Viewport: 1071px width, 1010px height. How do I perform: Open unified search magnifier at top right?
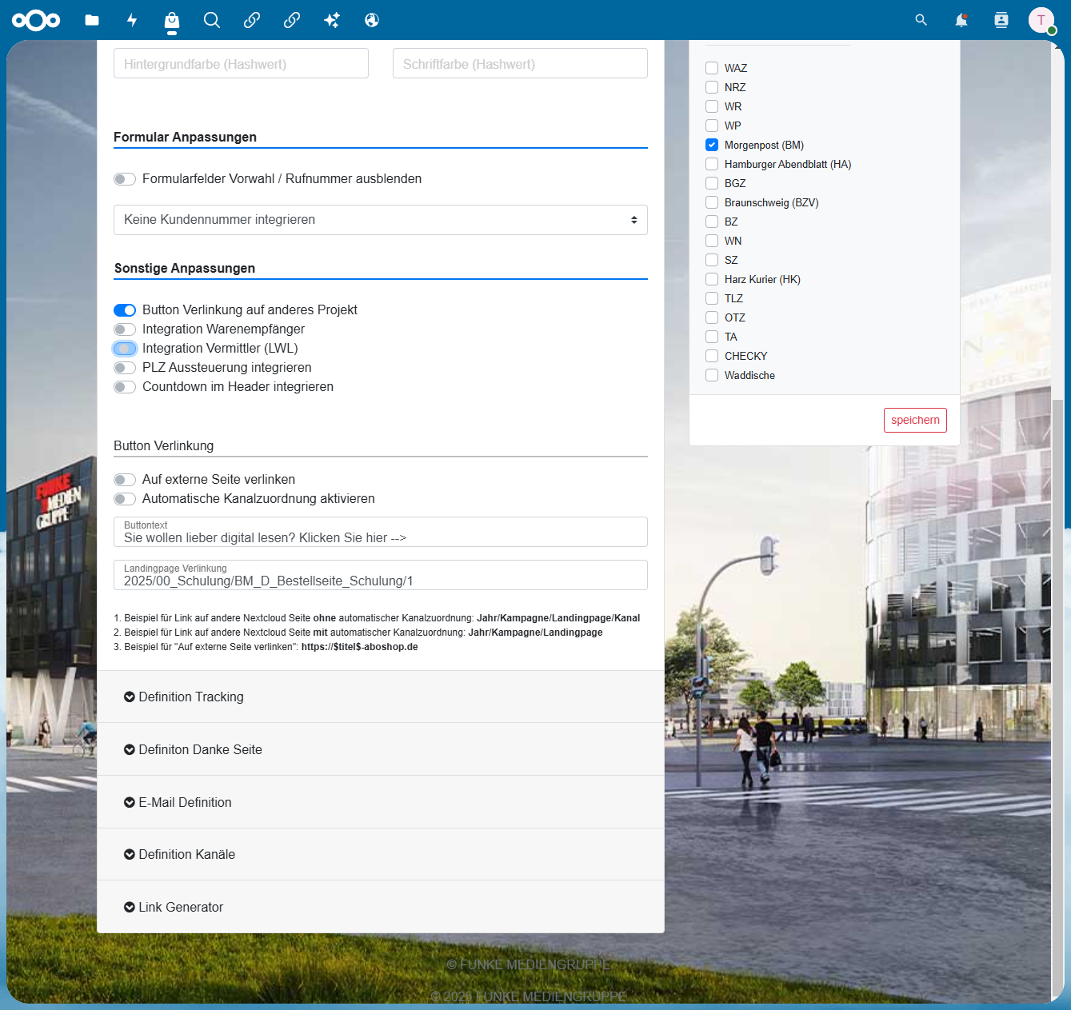pyautogui.click(x=921, y=20)
